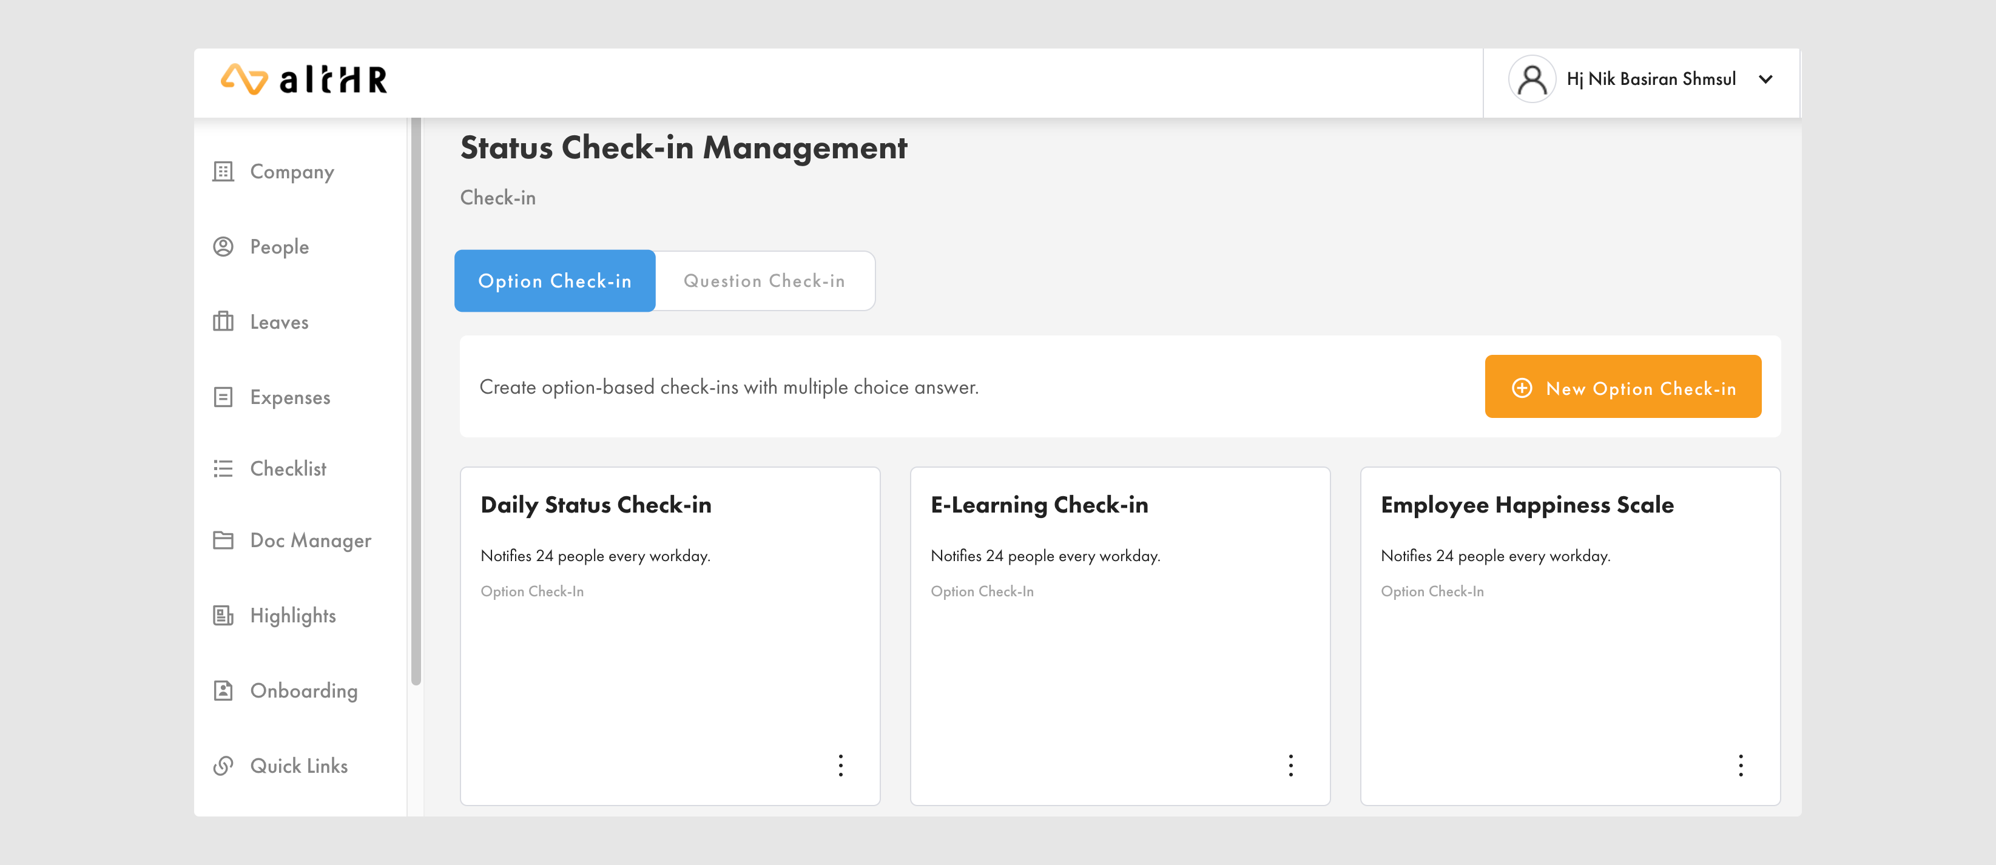Click New Option Check-in button
Image resolution: width=1996 pixels, height=865 pixels.
1622,387
